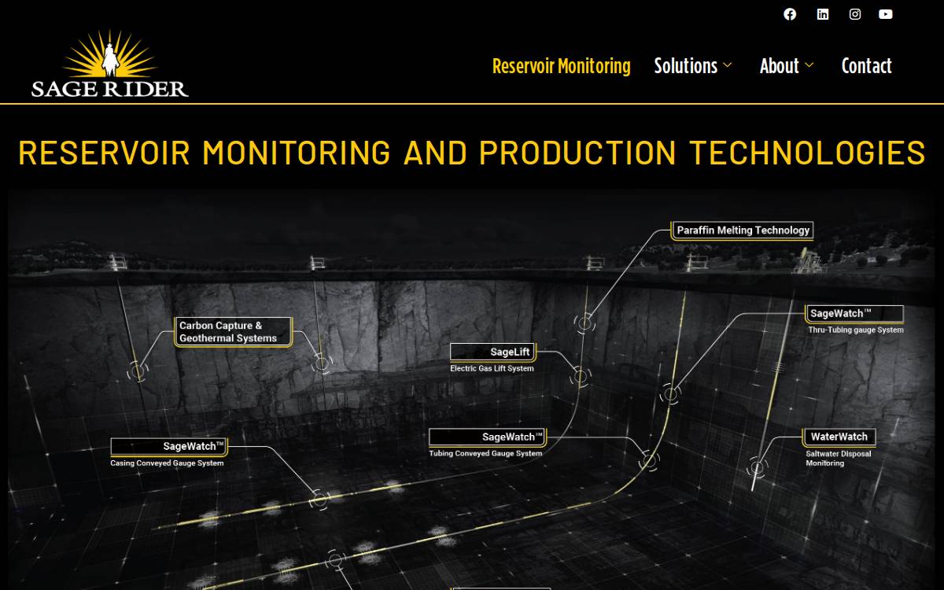This screenshot has width=944, height=590.
Task: Click Reservoir Monitoring and Production Technologies heading
Action: coord(472,153)
